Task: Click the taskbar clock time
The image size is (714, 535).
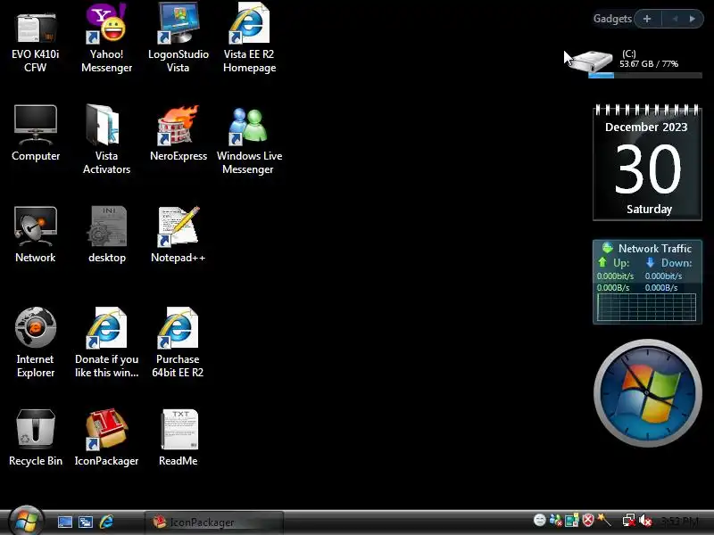Action: coord(679,521)
